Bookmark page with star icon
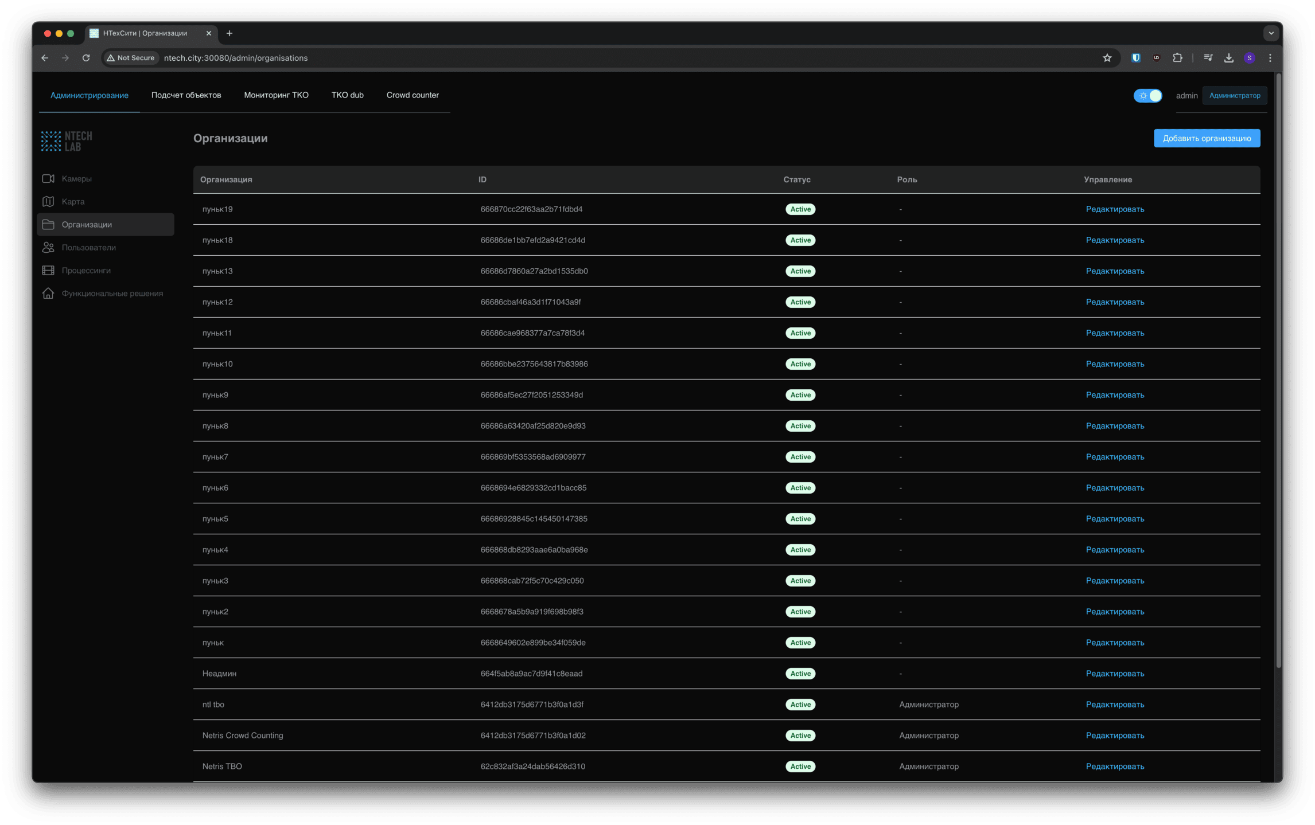 (1107, 58)
